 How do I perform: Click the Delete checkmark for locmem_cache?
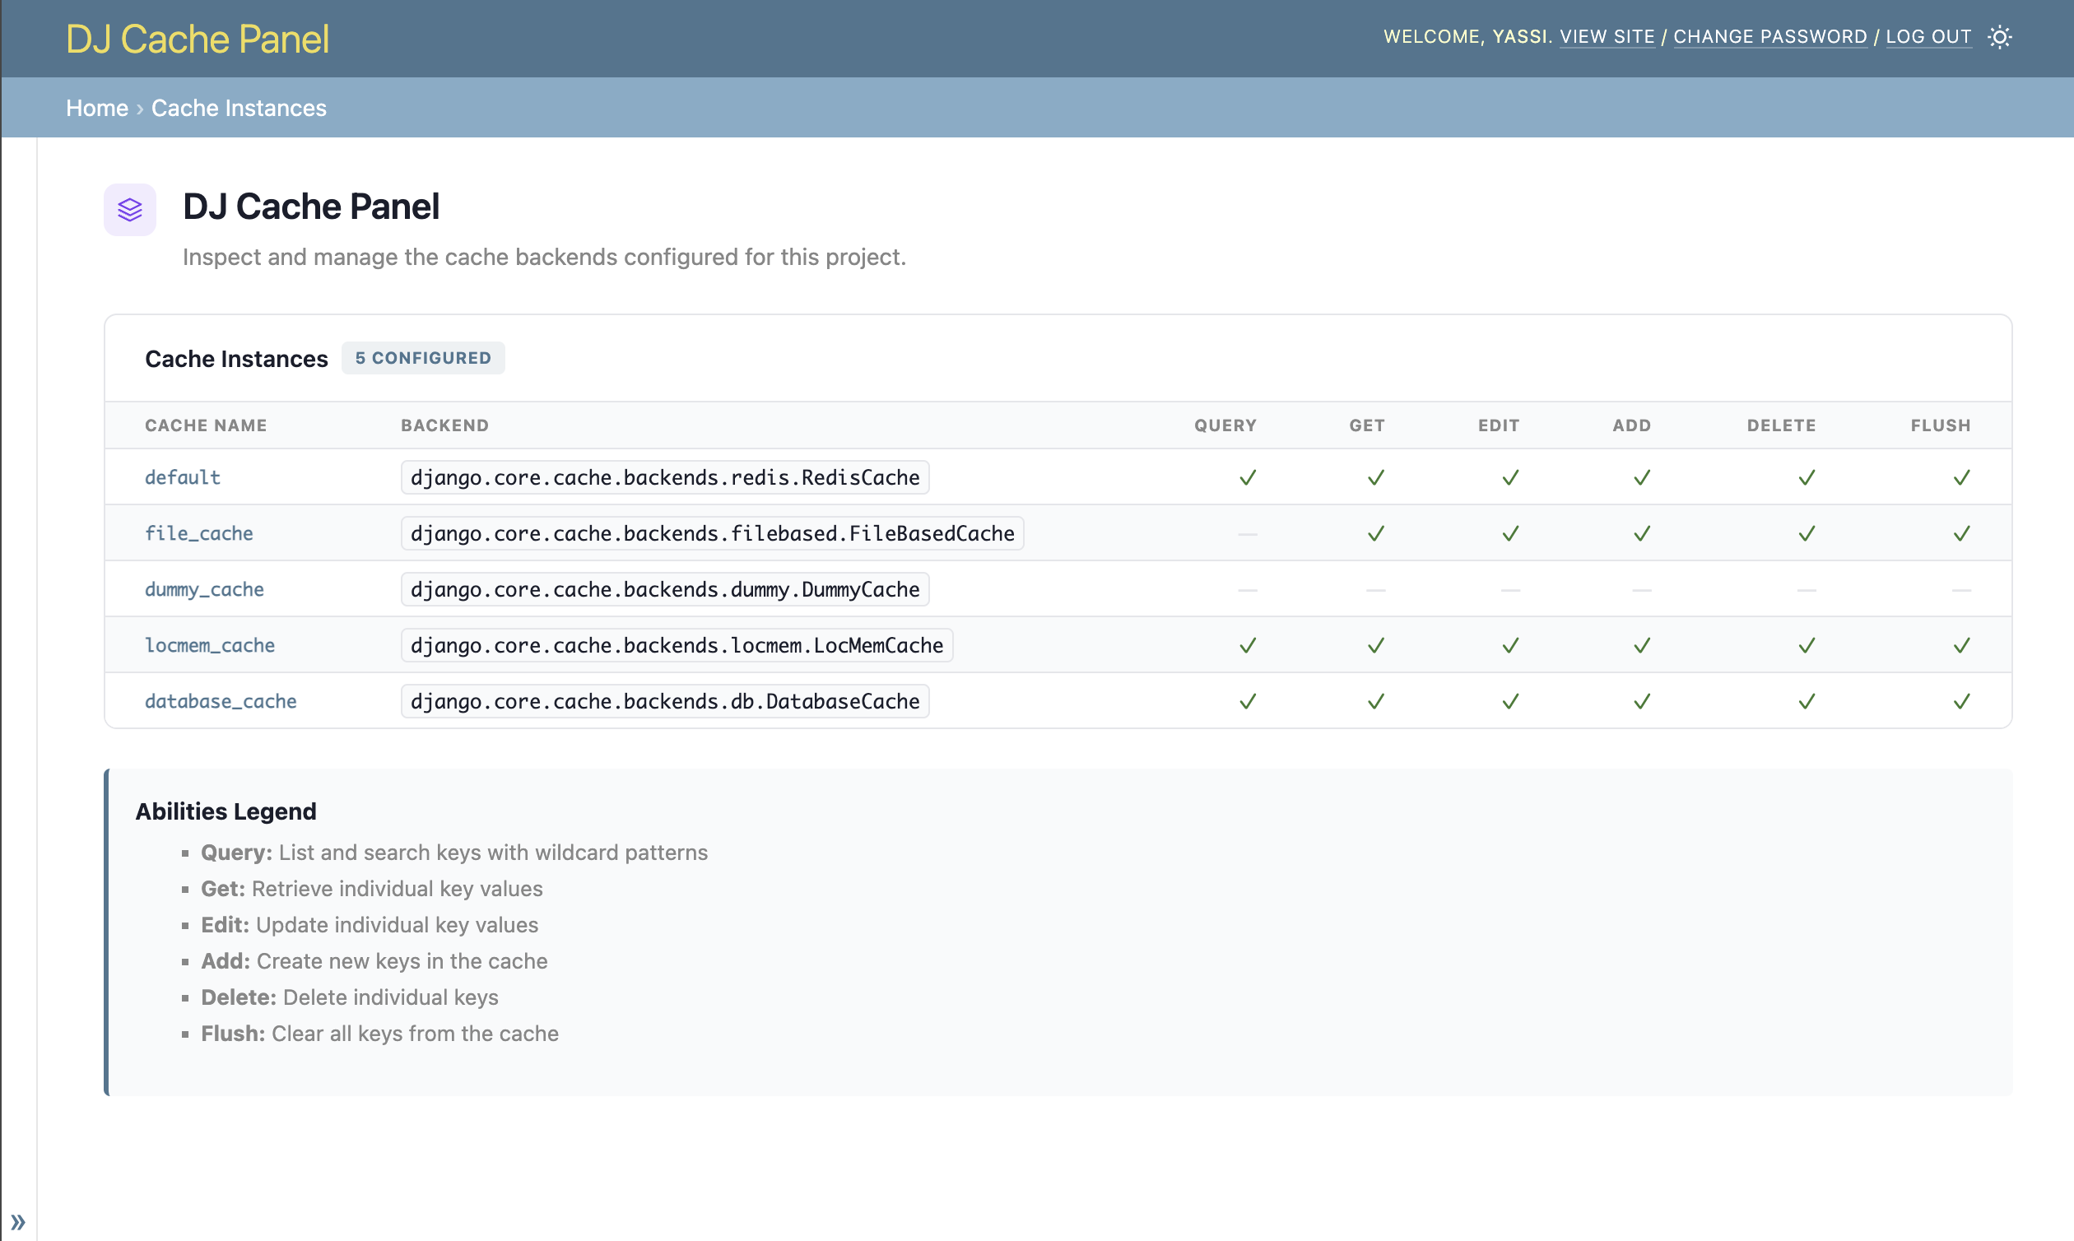(x=1807, y=645)
